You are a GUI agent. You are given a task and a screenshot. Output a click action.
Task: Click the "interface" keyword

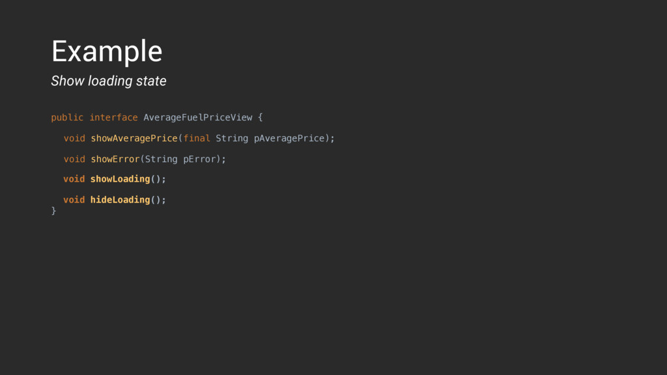113,117
